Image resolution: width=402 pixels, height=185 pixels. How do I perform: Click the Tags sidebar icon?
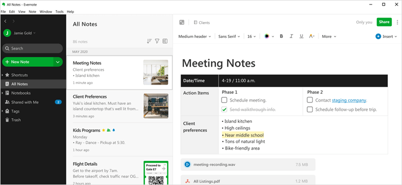7,111
